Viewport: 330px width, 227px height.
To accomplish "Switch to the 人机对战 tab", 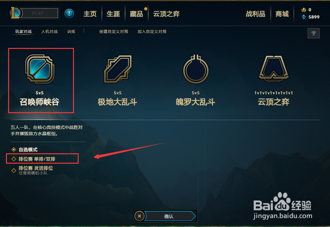I will click(x=49, y=32).
